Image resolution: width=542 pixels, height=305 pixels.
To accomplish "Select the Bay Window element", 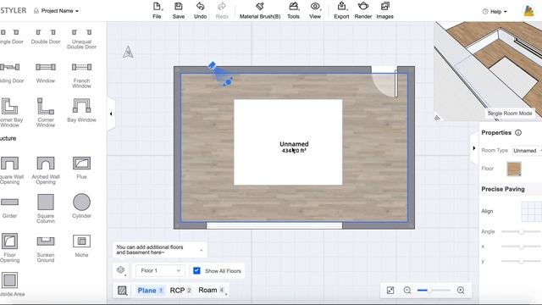I will coord(81,110).
